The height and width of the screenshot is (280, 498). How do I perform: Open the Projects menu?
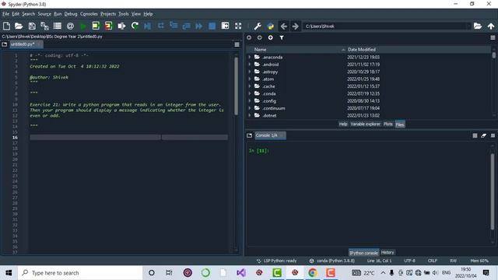click(x=108, y=14)
